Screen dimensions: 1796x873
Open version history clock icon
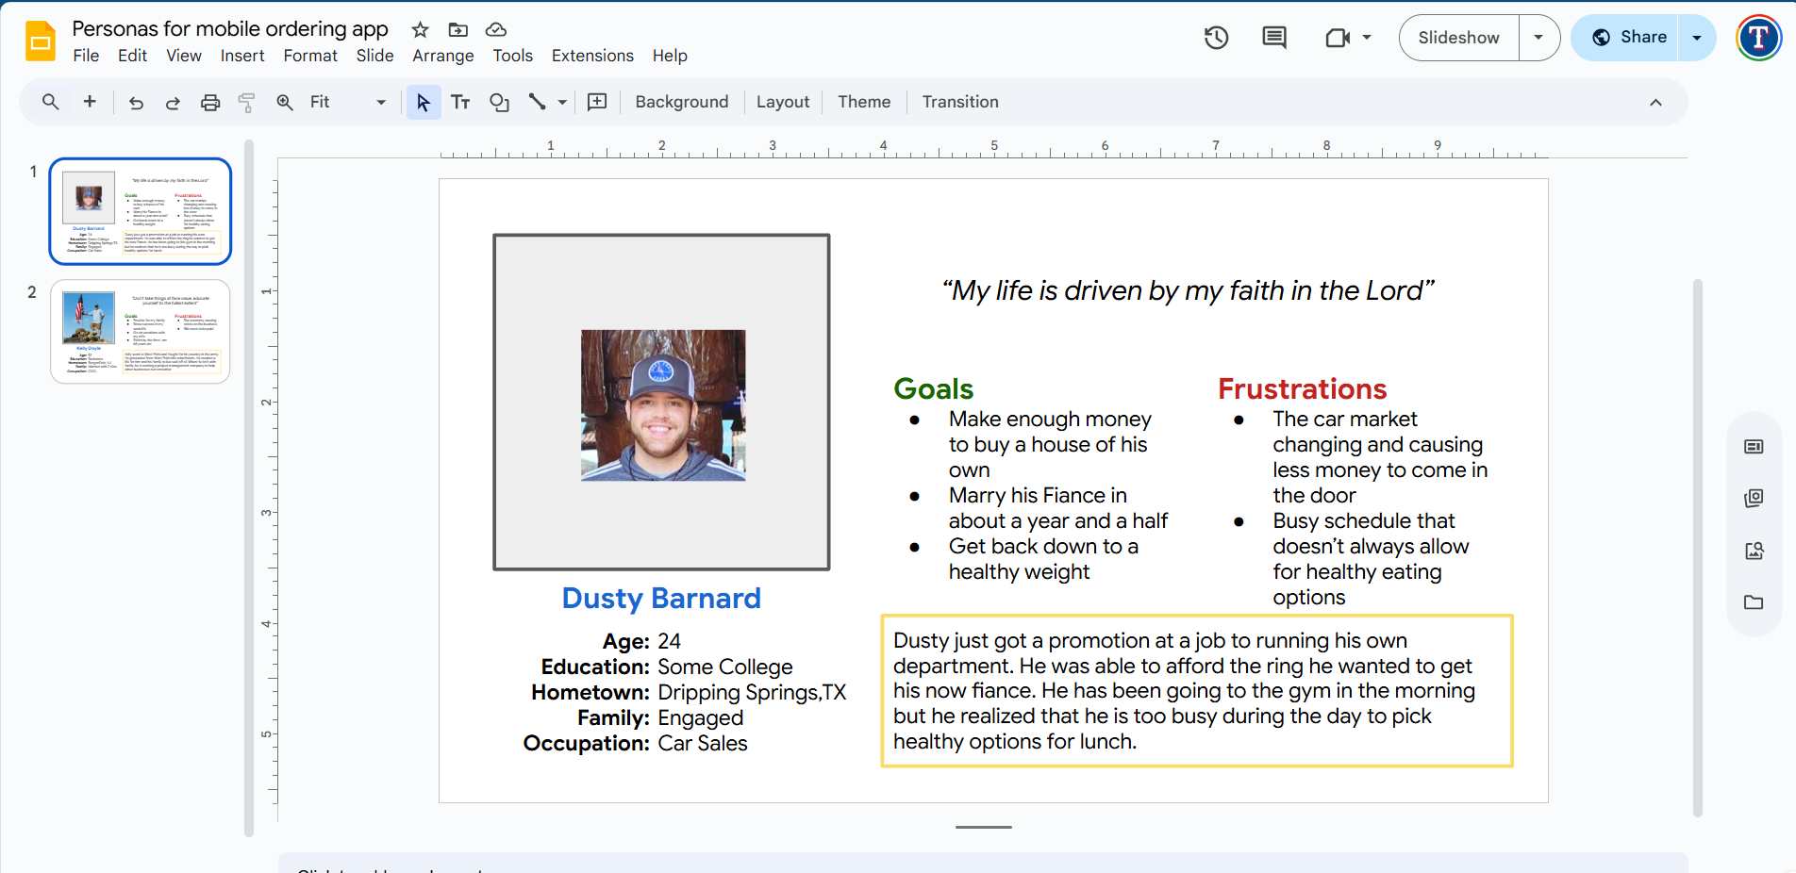[x=1216, y=37]
